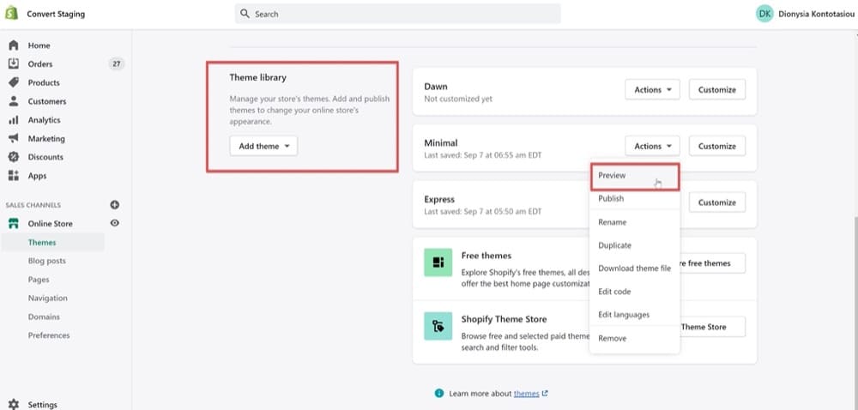The height and width of the screenshot is (410, 858).
Task: View online store using eye icon
Action: [x=115, y=223]
